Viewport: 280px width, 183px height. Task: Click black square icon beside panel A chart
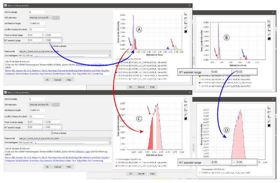click(185, 32)
